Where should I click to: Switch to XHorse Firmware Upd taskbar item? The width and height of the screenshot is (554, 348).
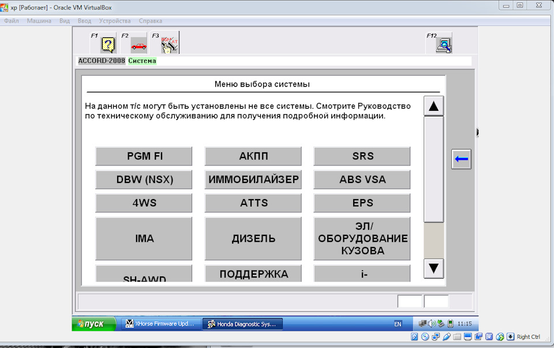coord(161,324)
